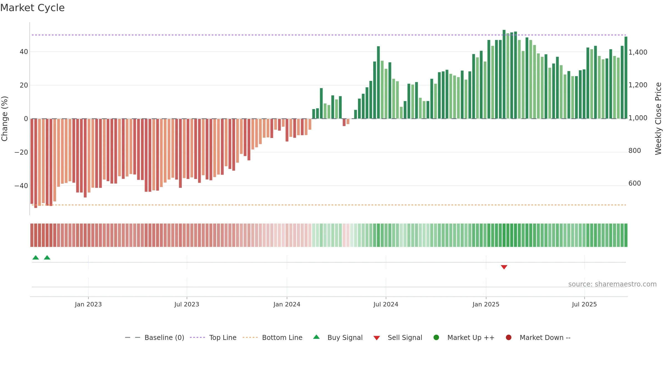Toggle Market Down -- legend entry
666x374 pixels.
[x=538, y=337]
